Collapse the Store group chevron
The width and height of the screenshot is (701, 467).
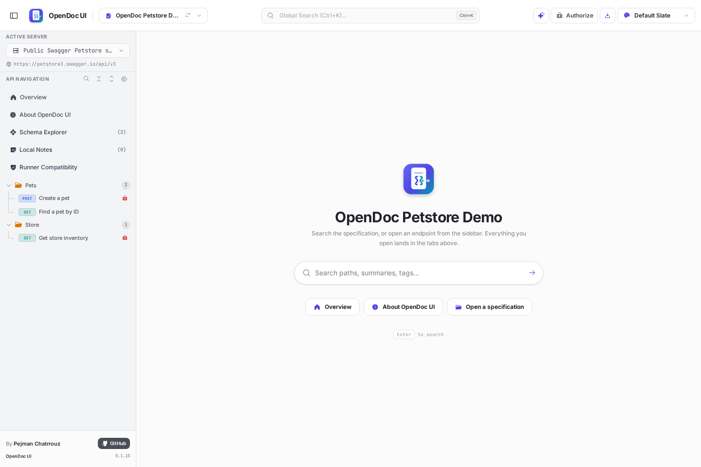(9, 225)
